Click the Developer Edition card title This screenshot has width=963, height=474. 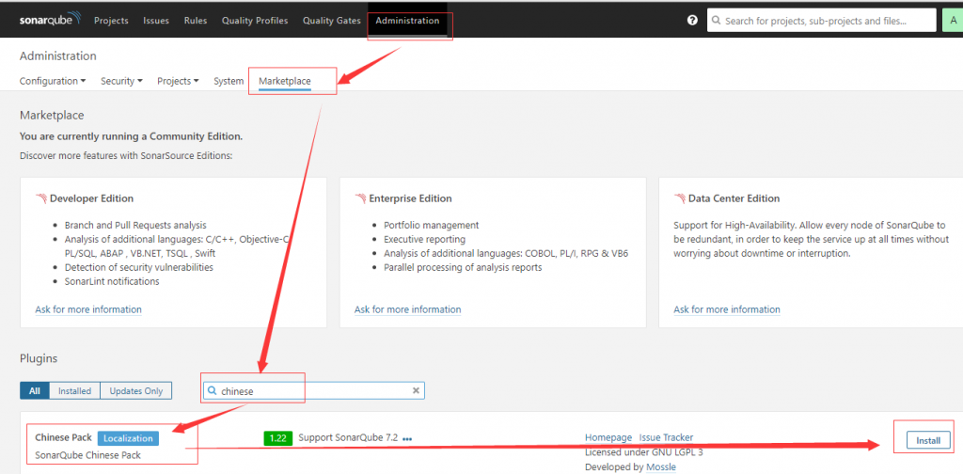(91, 198)
